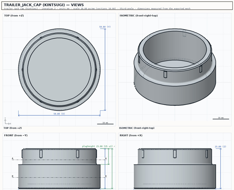Click the TOP (from +Z) caption beneath the top panel
Viewport: 234px width, 190px height.
tap(13, 128)
